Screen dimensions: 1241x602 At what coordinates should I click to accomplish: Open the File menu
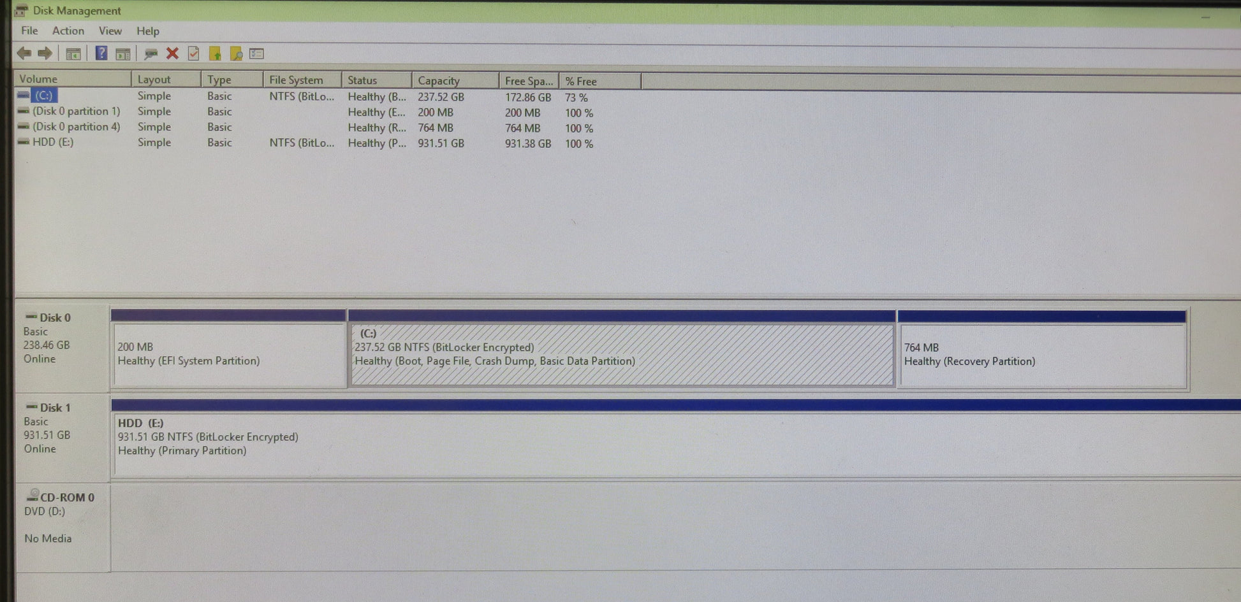click(x=29, y=31)
